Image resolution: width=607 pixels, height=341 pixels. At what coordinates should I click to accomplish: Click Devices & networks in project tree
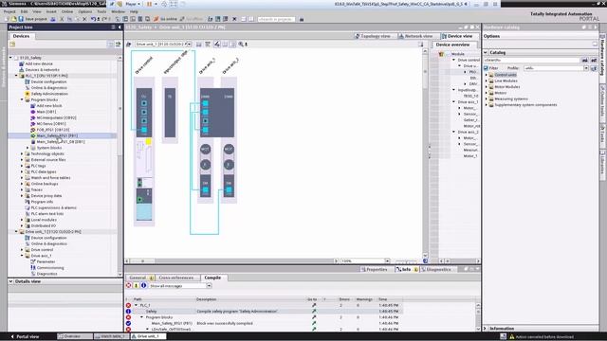click(x=42, y=69)
